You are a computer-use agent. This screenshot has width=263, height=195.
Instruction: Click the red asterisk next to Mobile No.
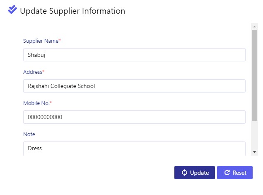51,102
